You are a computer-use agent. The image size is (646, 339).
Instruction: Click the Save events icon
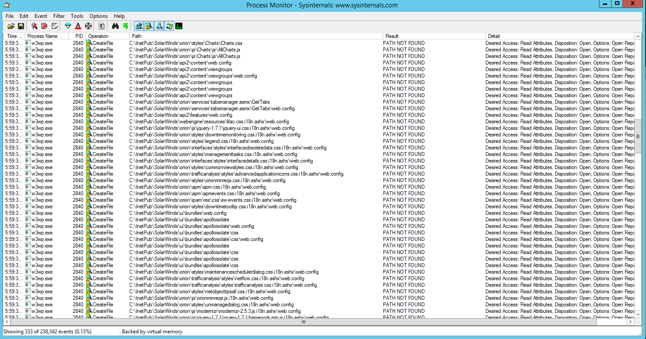click(x=20, y=26)
